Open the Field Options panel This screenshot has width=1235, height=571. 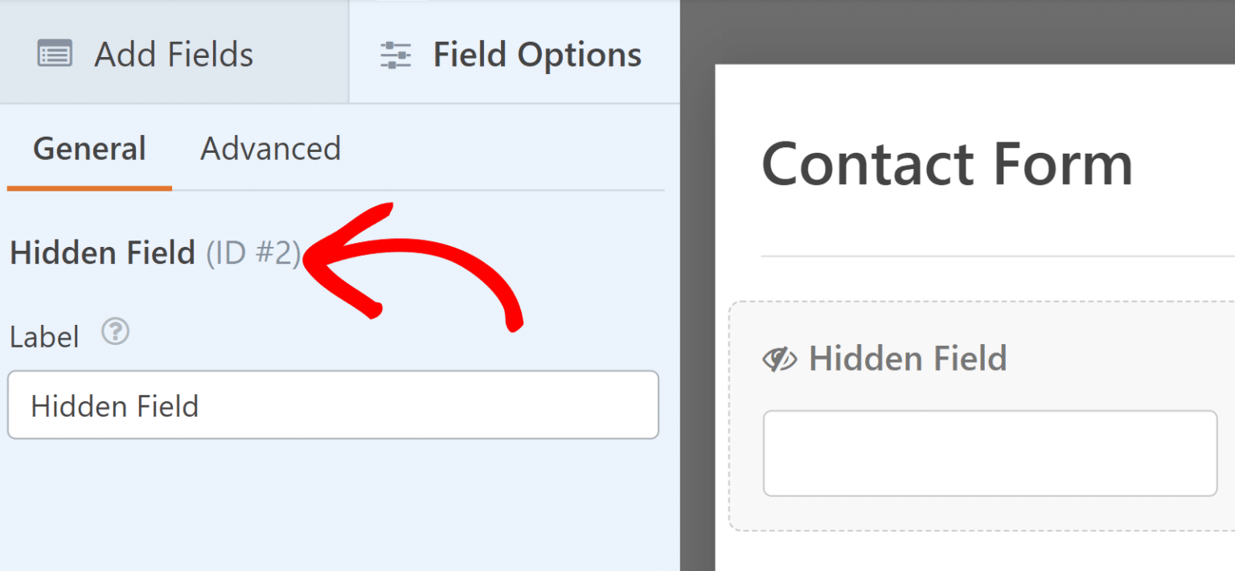tap(515, 54)
